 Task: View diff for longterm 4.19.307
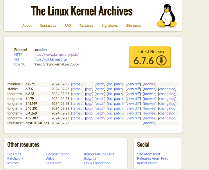(x=133, y=118)
